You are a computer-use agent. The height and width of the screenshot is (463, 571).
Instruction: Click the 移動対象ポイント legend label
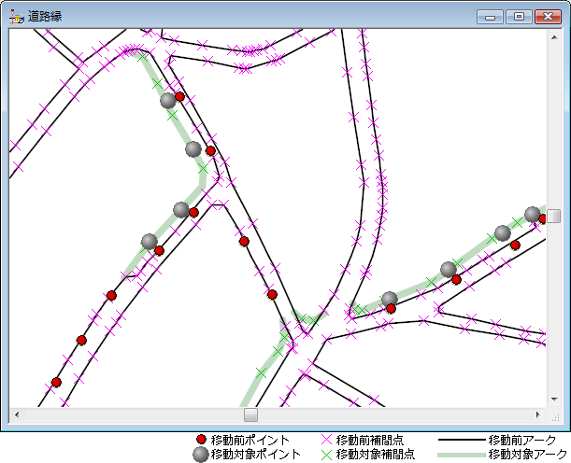pos(256,455)
